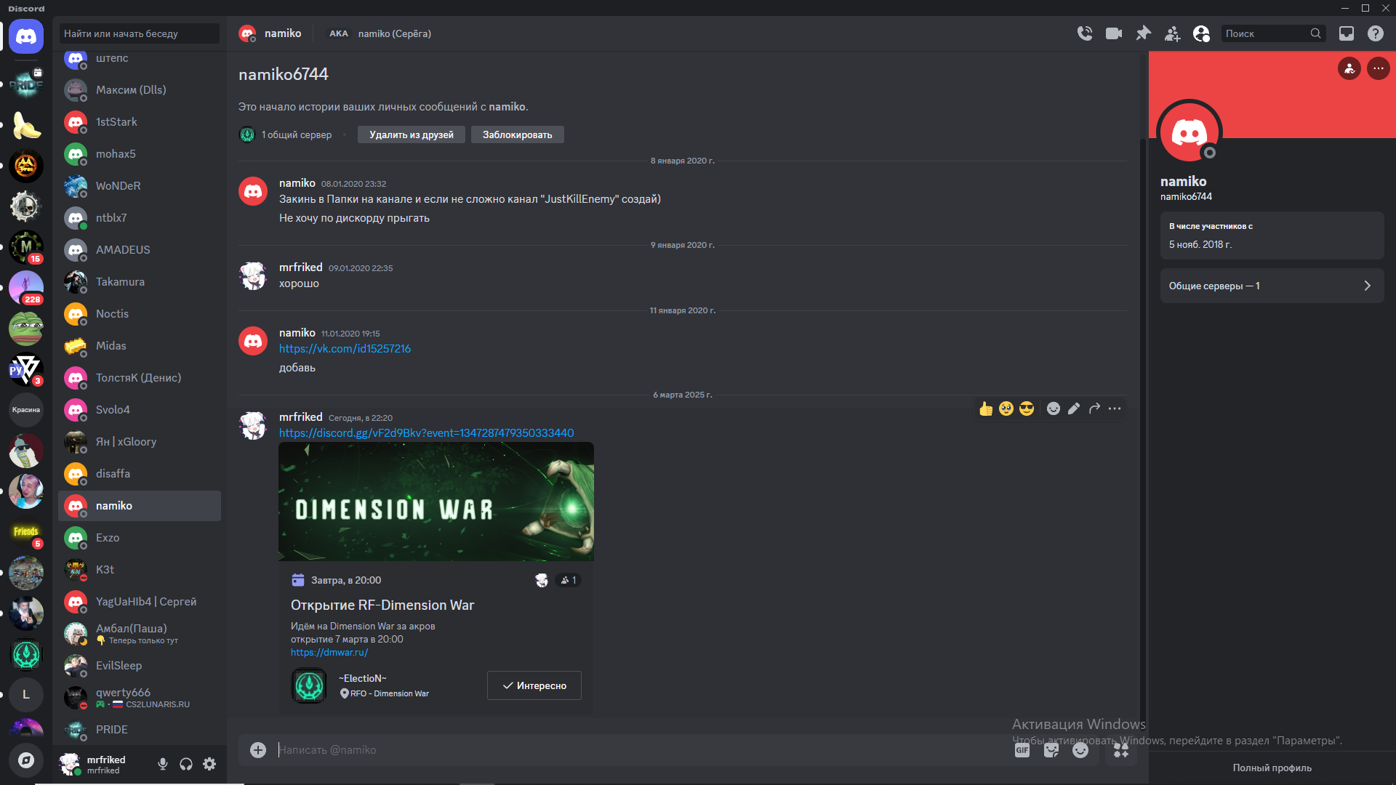Open the help icon

pos(1375,33)
